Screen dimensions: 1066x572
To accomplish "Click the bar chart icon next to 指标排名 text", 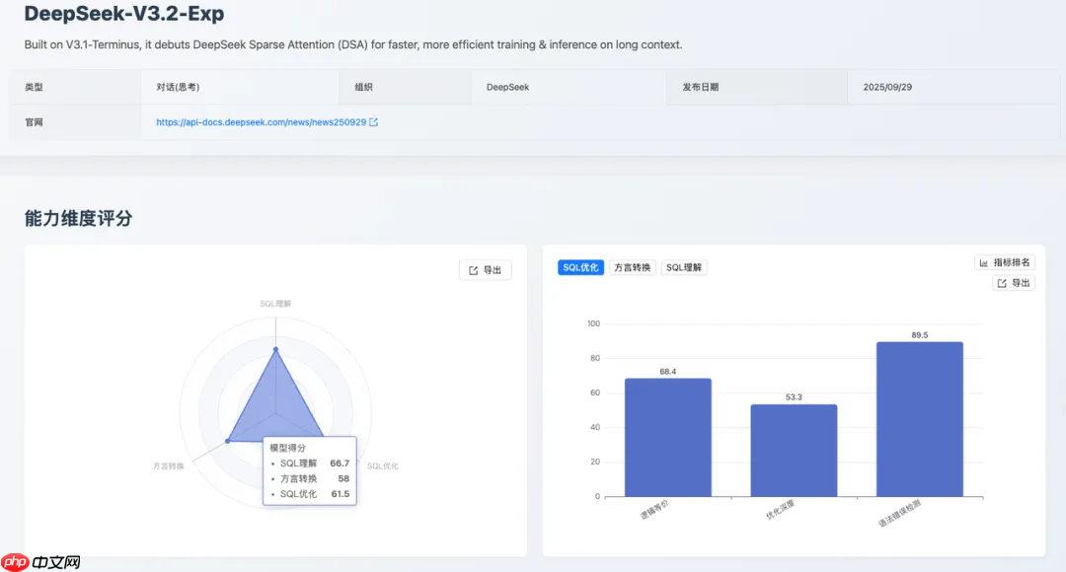I will (983, 261).
